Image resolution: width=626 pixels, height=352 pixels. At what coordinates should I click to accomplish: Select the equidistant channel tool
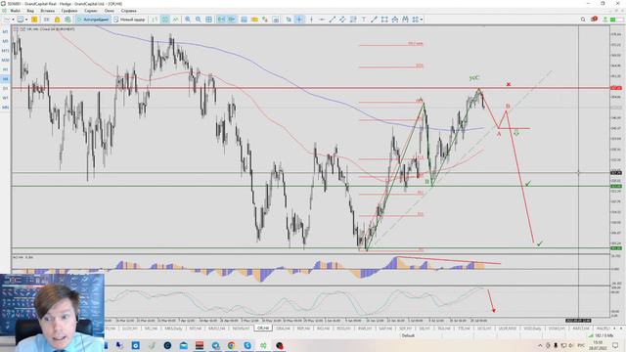(x=342, y=20)
